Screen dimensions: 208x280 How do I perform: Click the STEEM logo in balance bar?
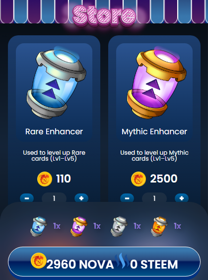(x=122, y=261)
